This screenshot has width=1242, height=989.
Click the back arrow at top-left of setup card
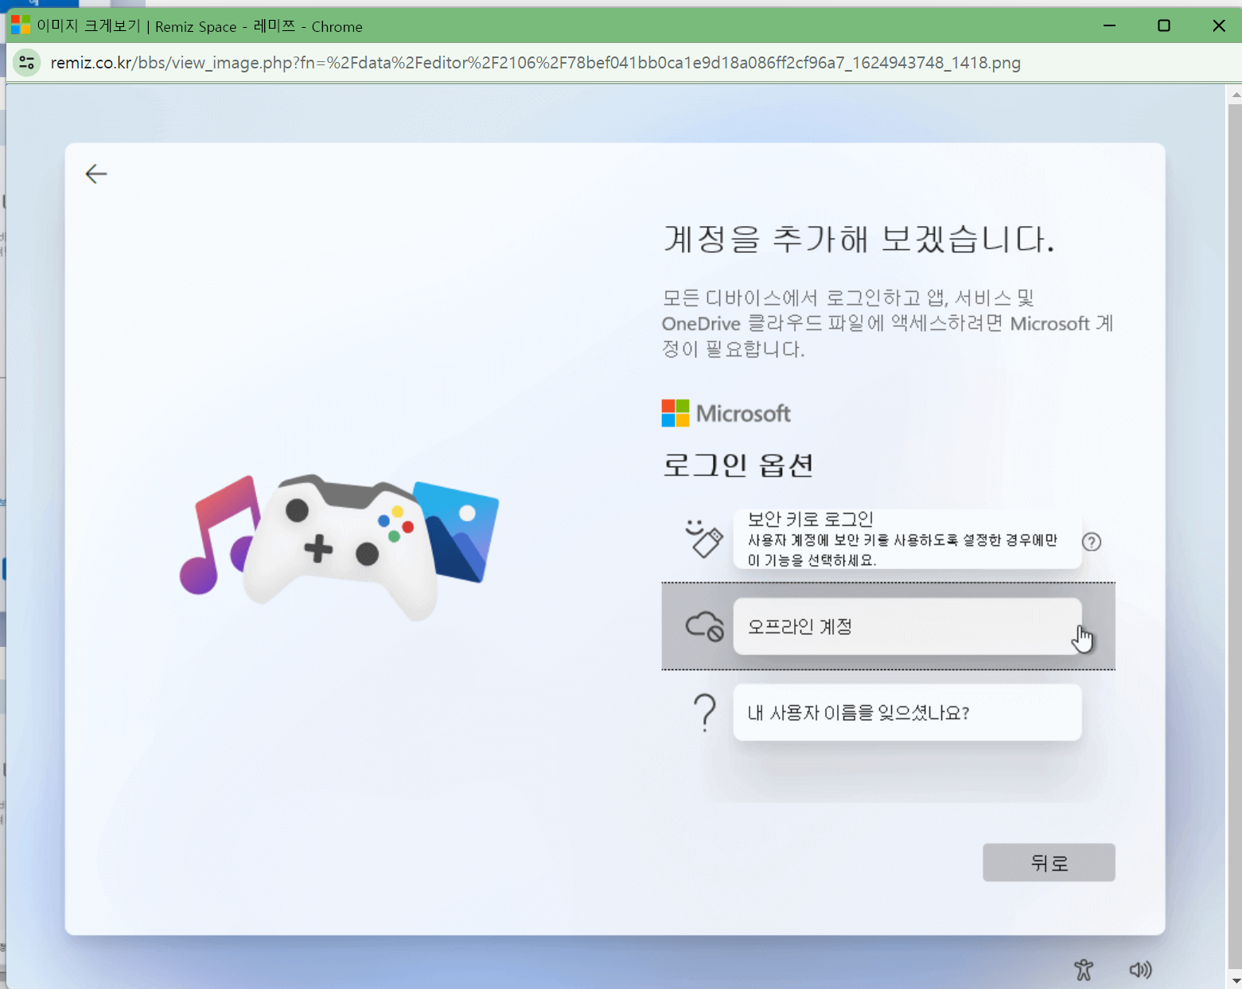click(96, 173)
